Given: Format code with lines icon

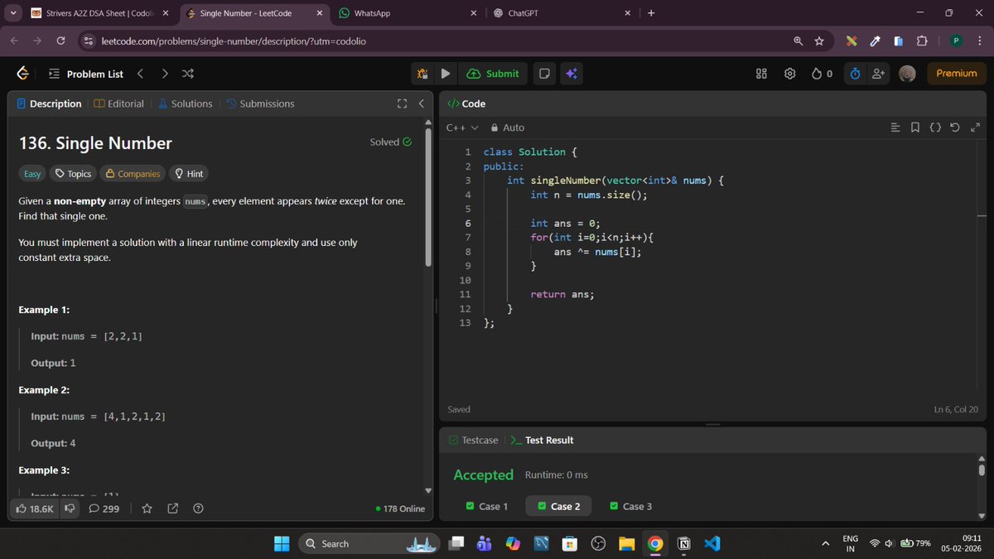Looking at the screenshot, I should (x=895, y=128).
